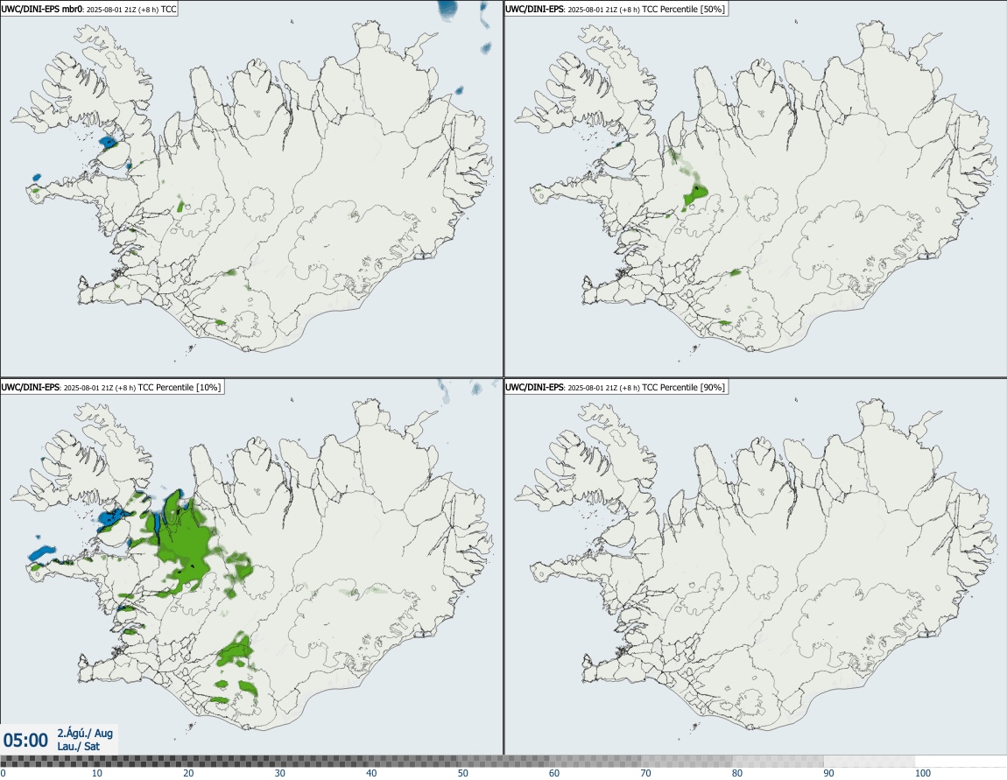Click the 100 label on the cloud scale
The height and width of the screenshot is (780, 1007).
pos(923,773)
